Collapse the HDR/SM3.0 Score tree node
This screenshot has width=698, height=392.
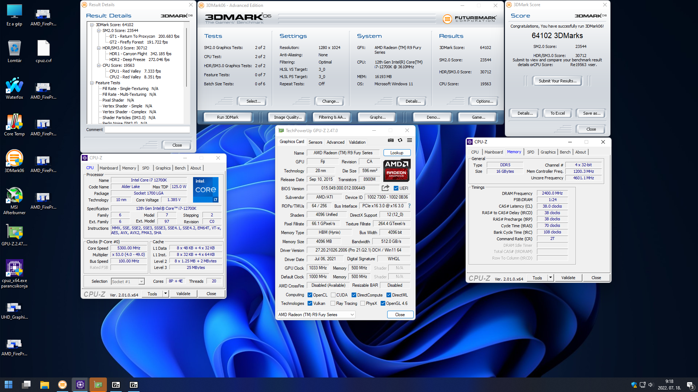click(99, 48)
